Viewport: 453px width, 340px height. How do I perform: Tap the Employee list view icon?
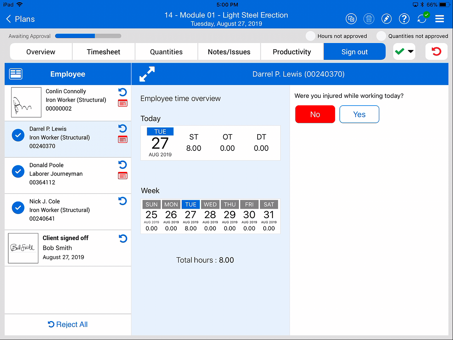16,74
